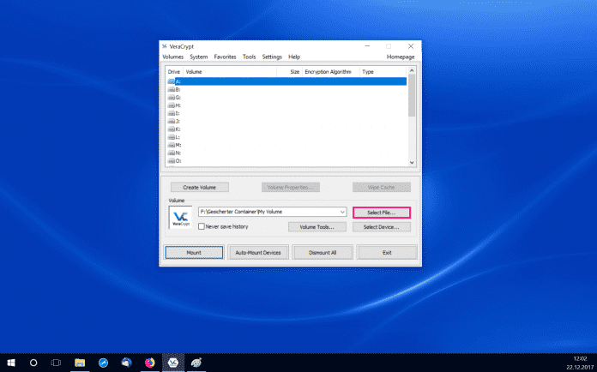Open File Explorer from the taskbar
The height and width of the screenshot is (372, 597).
click(79, 363)
